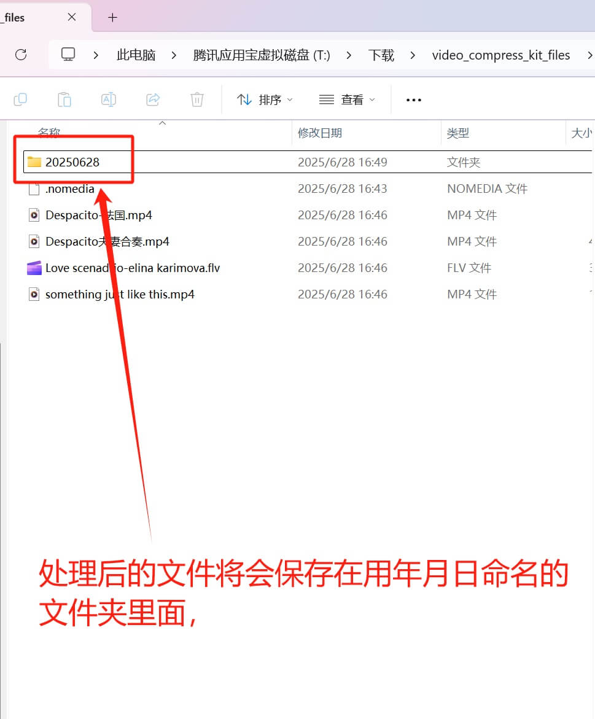Sort by 类型 column header
Viewport: 595px width, 719px height.
click(458, 133)
